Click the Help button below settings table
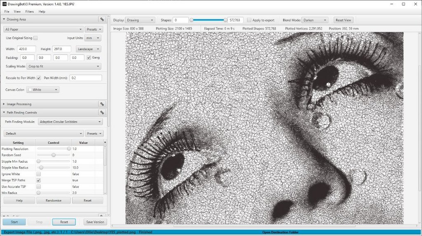The image size is (422, 236). [x=19, y=201]
